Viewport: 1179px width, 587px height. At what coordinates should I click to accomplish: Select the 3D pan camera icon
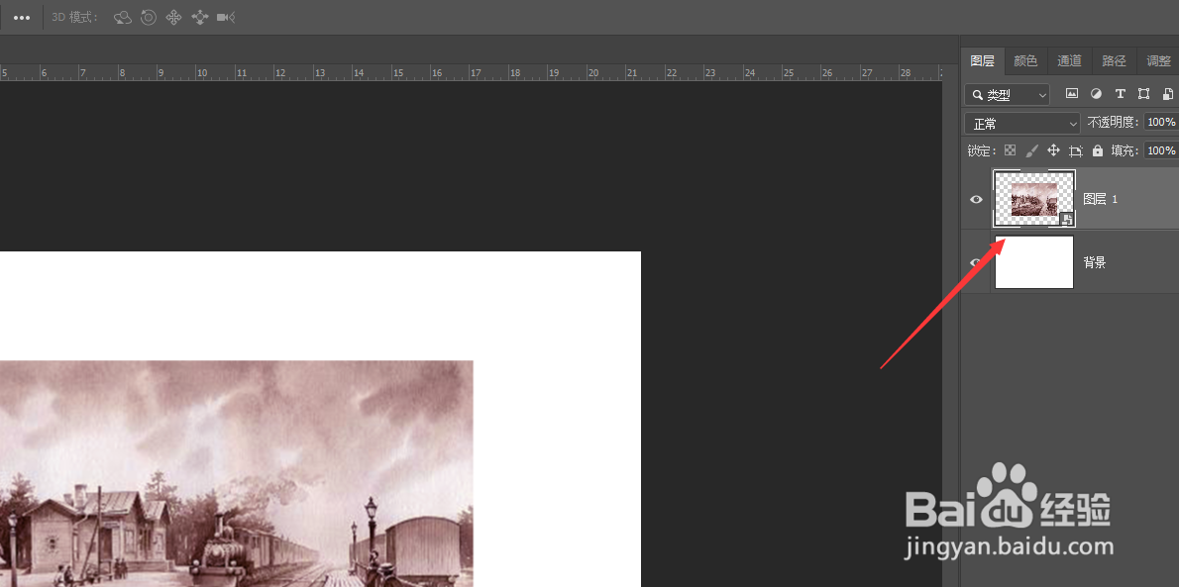tap(173, 17)
